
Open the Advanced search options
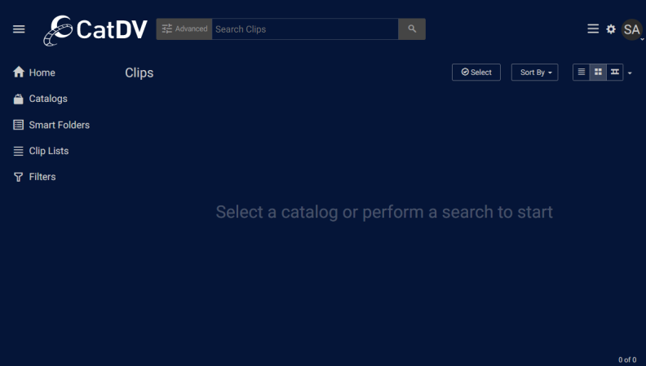(184, 29)
